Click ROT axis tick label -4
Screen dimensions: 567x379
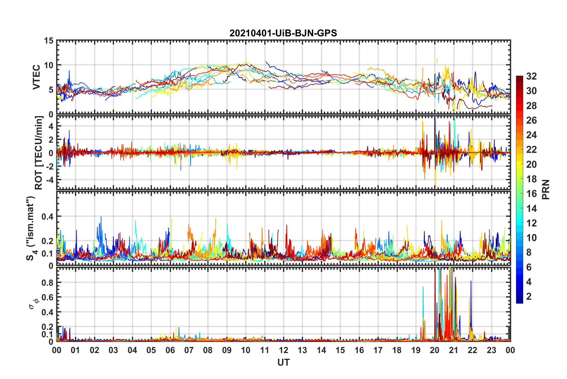pyautogui.click(x=50, y=180)
